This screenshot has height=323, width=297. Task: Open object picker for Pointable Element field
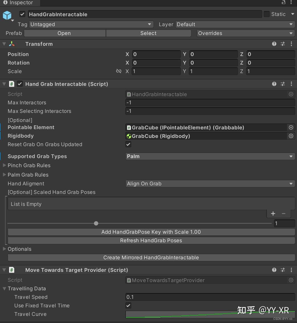click(x=291, y=127)
